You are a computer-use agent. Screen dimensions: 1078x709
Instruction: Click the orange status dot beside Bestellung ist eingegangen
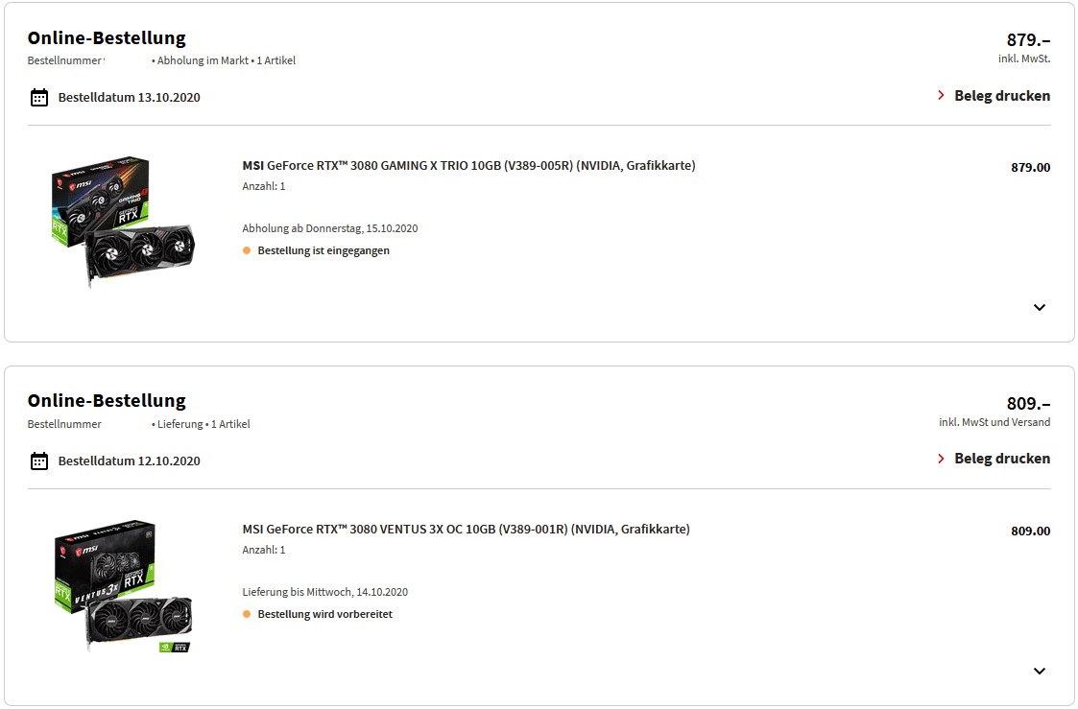(x=247, y=250)
